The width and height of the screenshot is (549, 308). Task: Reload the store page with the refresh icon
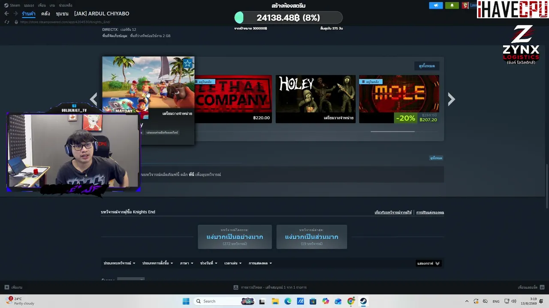coord(6,22)
